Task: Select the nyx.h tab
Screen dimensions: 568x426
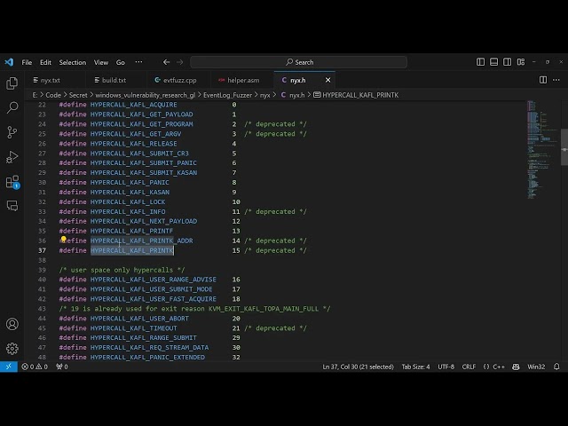Action: tap(298, 80)
